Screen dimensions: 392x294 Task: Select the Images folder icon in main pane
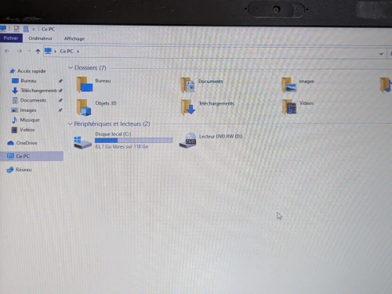pos(289,85)
